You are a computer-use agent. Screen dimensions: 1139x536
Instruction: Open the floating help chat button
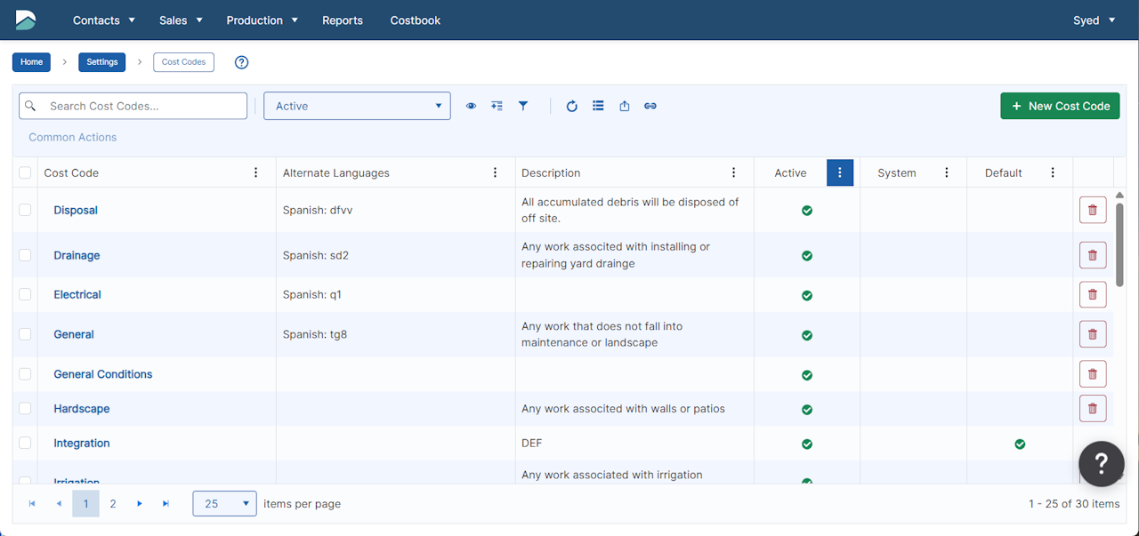[x=1101, y=463]
